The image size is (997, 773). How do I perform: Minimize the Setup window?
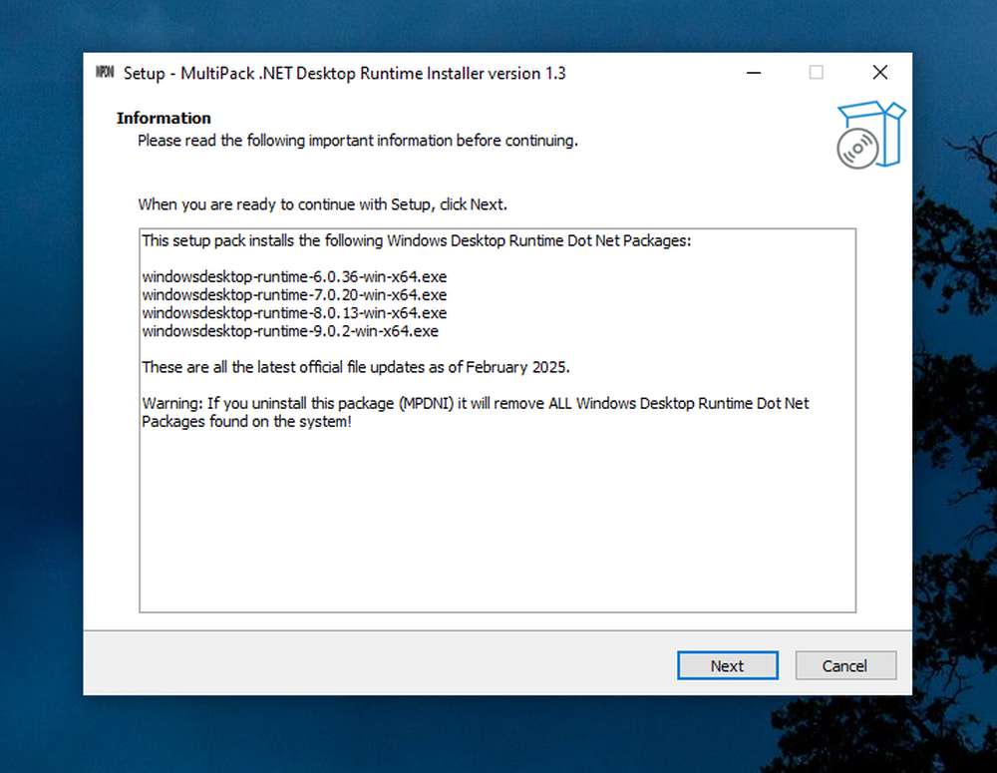tap(754, 73)
